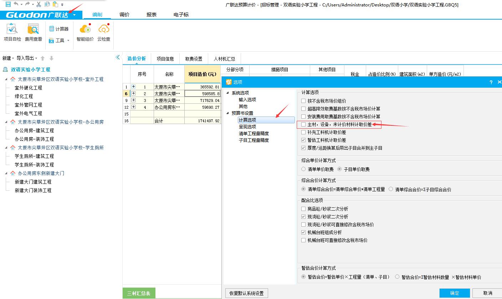Select the 造价分析 tab

click(137, 59)
